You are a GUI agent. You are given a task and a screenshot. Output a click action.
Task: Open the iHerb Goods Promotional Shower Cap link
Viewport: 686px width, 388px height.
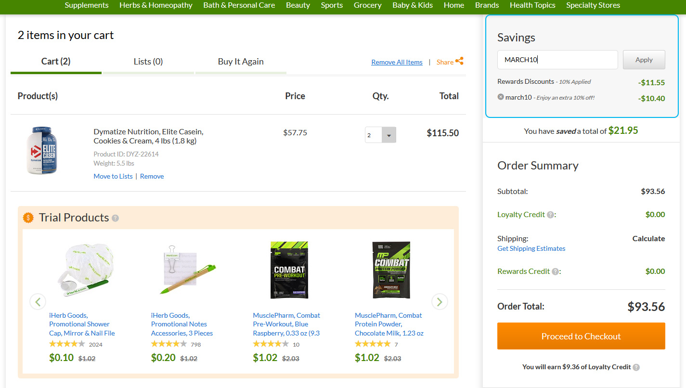82,324
